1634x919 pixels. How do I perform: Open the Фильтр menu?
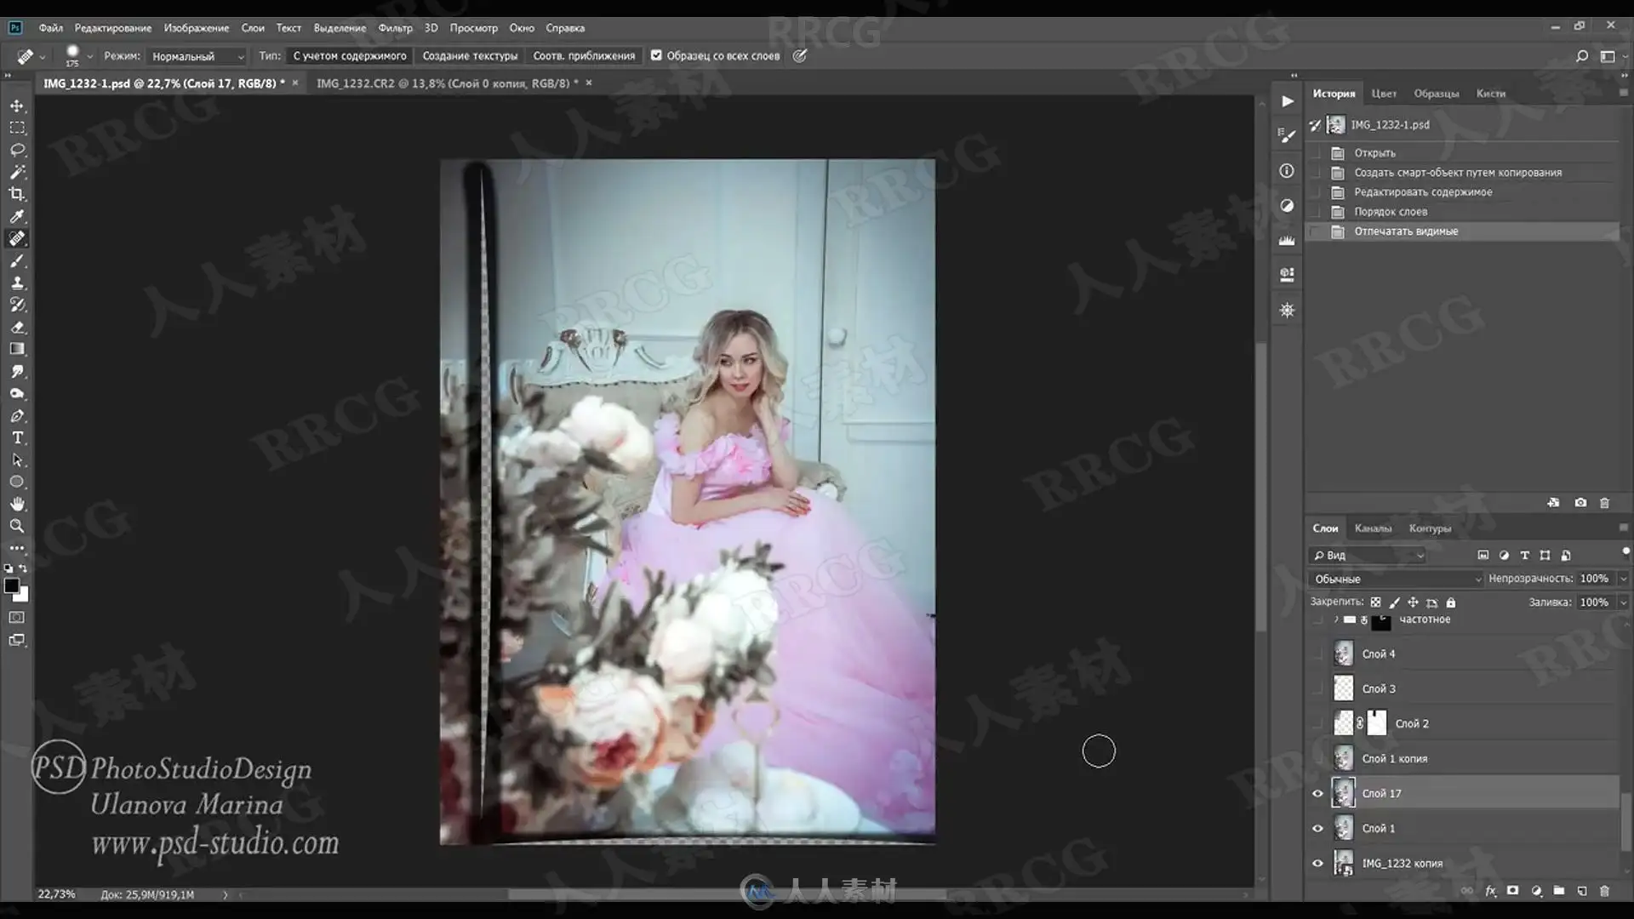tap(395, 28)
